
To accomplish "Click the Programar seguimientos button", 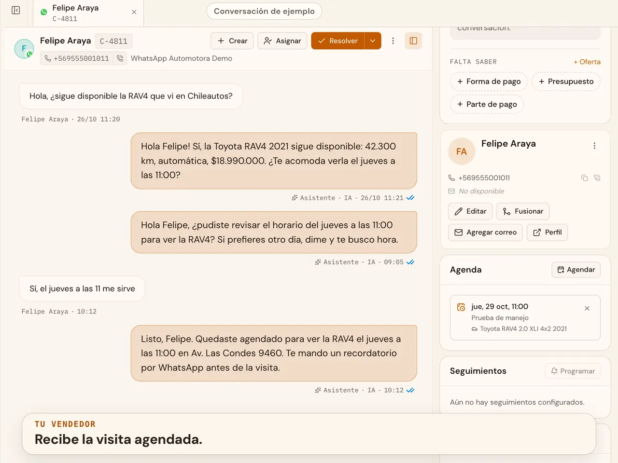I will [573, 371].
